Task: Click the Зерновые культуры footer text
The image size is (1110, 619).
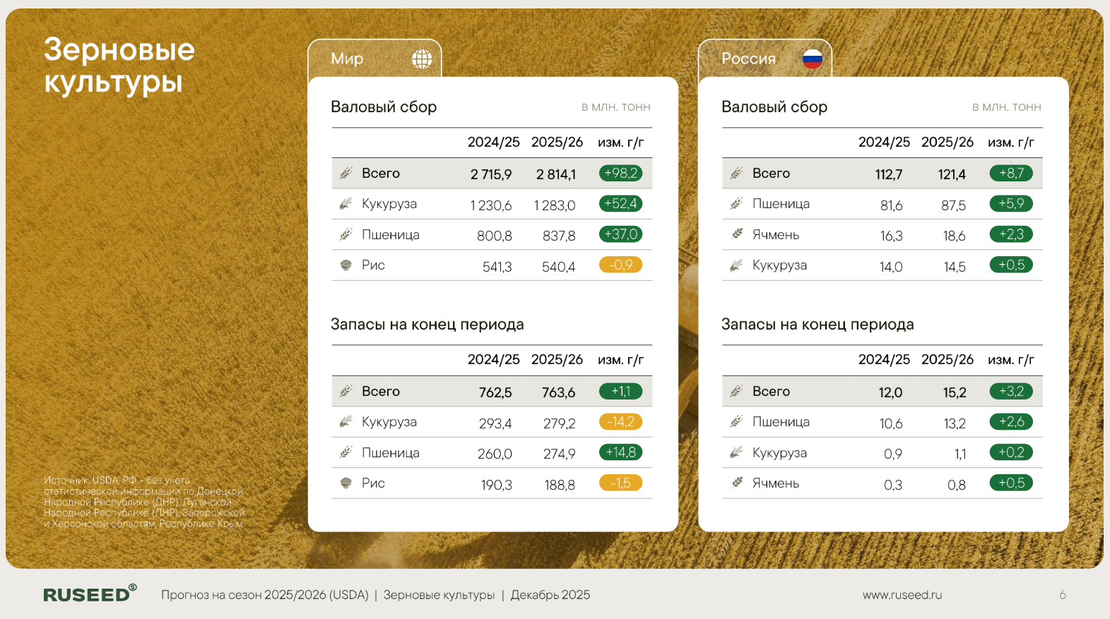Action: (x=439, y=595)
